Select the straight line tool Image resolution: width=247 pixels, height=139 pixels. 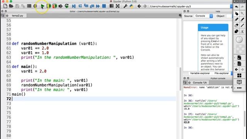coord(242,25)
